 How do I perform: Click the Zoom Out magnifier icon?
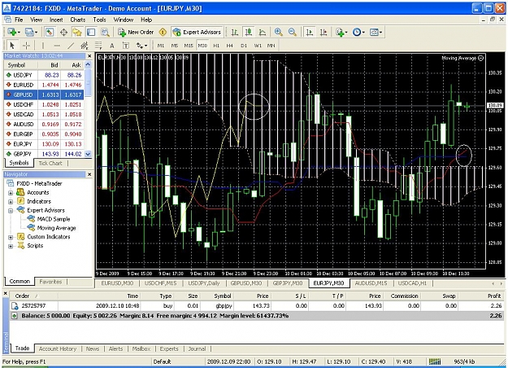293,32
